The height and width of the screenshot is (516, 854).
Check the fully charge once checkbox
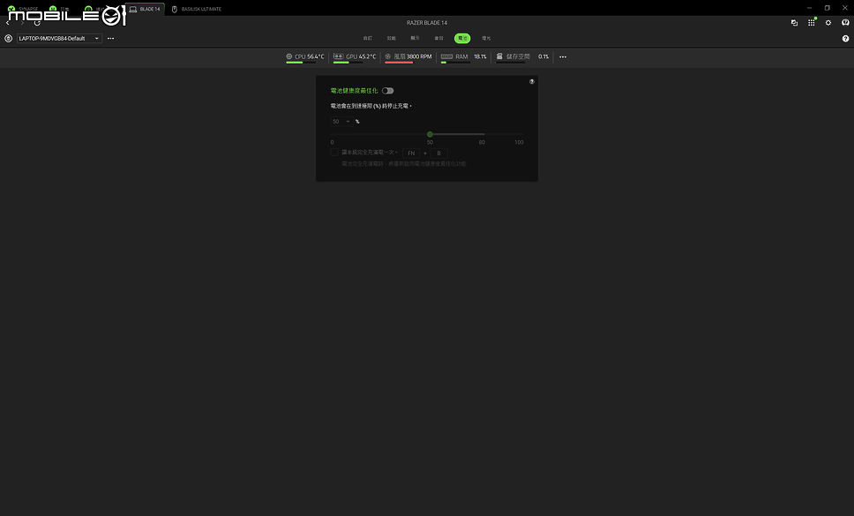[334, 153]
